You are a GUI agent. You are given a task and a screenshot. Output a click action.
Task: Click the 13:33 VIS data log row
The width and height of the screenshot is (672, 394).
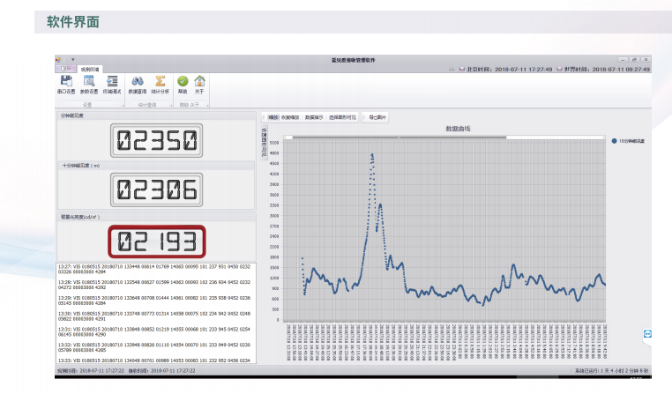point(154,361)
